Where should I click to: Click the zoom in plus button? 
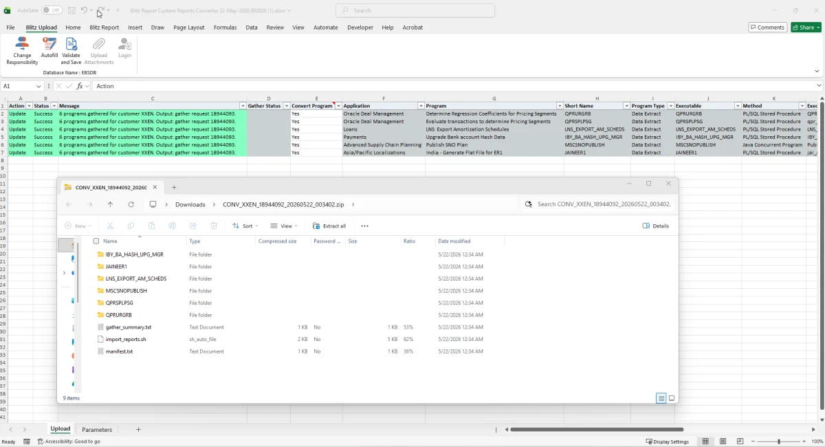click(x=802, y=441)
